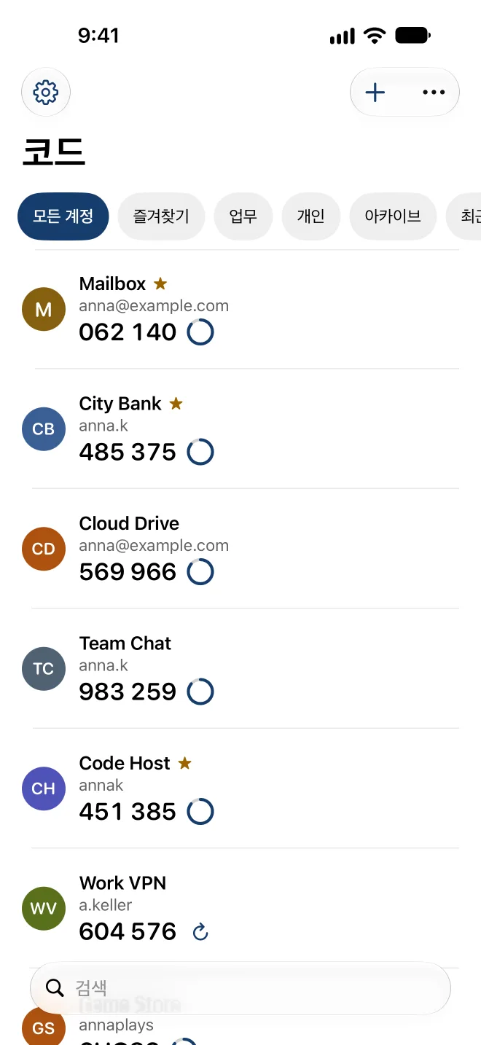Image resolution: width=481 pixels, height=1045 pixels.
Task: Tap the Cloud Drive CD avatar
Action: [x=44, y=549]
